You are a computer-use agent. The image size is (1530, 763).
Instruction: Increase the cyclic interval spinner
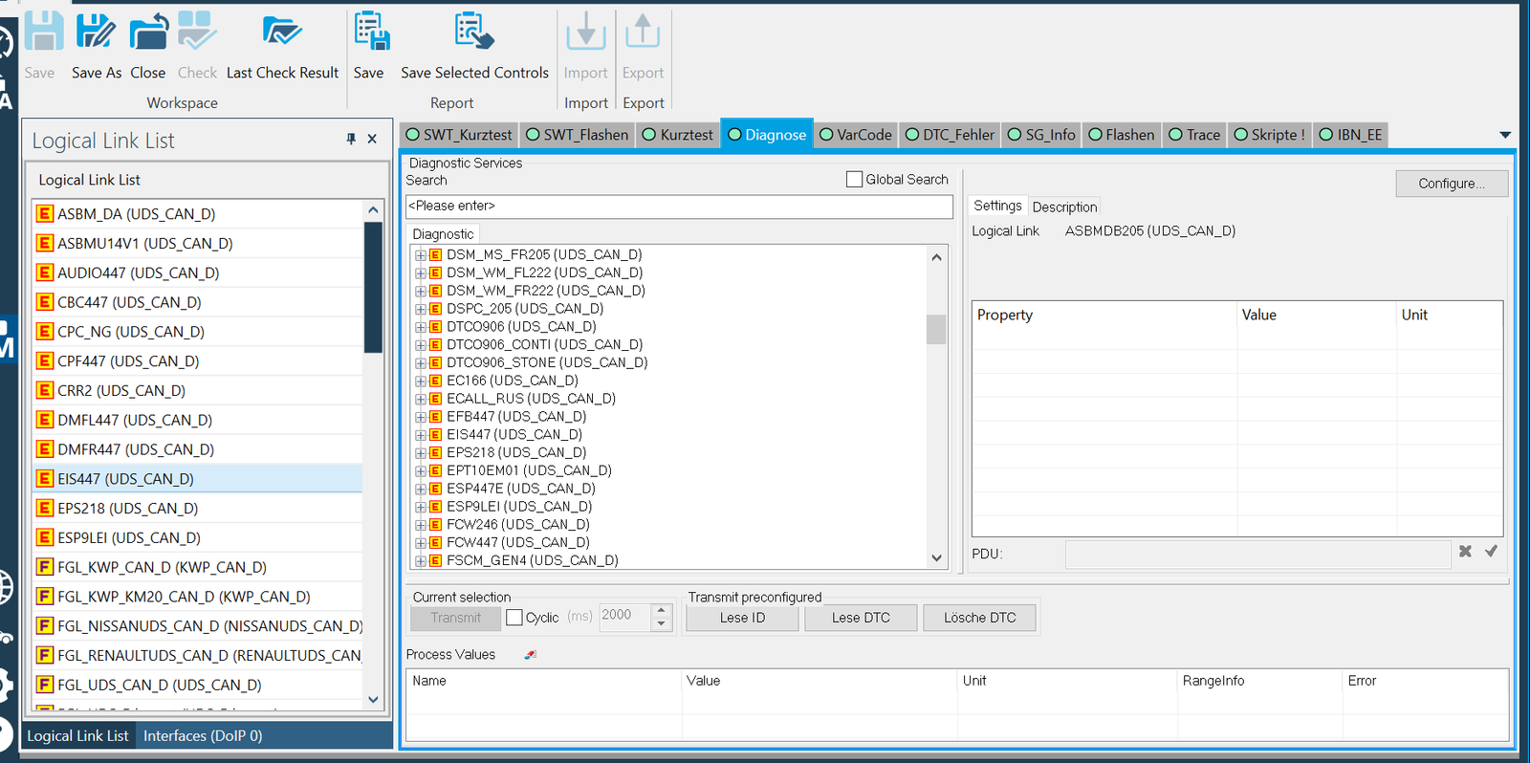pyautogui.click(x=661, y=611)
